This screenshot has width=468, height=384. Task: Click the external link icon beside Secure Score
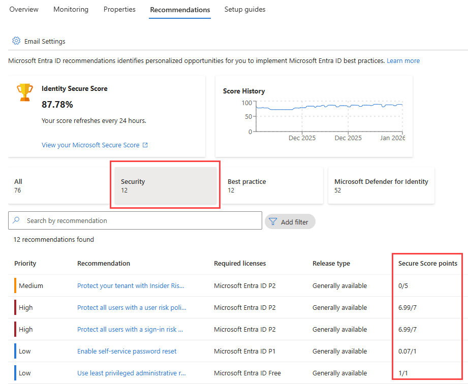pyautogui.click(x=145, y=145)
